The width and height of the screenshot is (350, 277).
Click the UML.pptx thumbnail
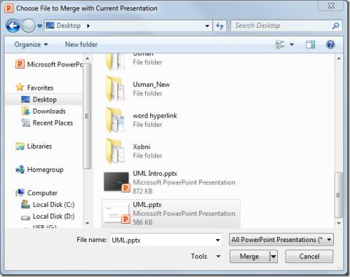[x=117, y=214]
